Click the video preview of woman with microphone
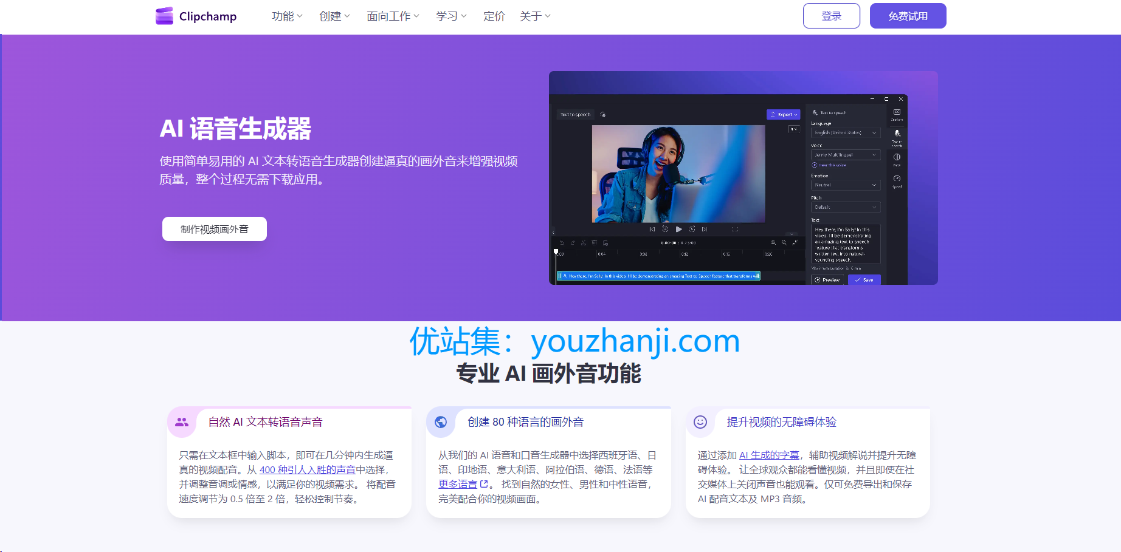 [x=678, y=174]
